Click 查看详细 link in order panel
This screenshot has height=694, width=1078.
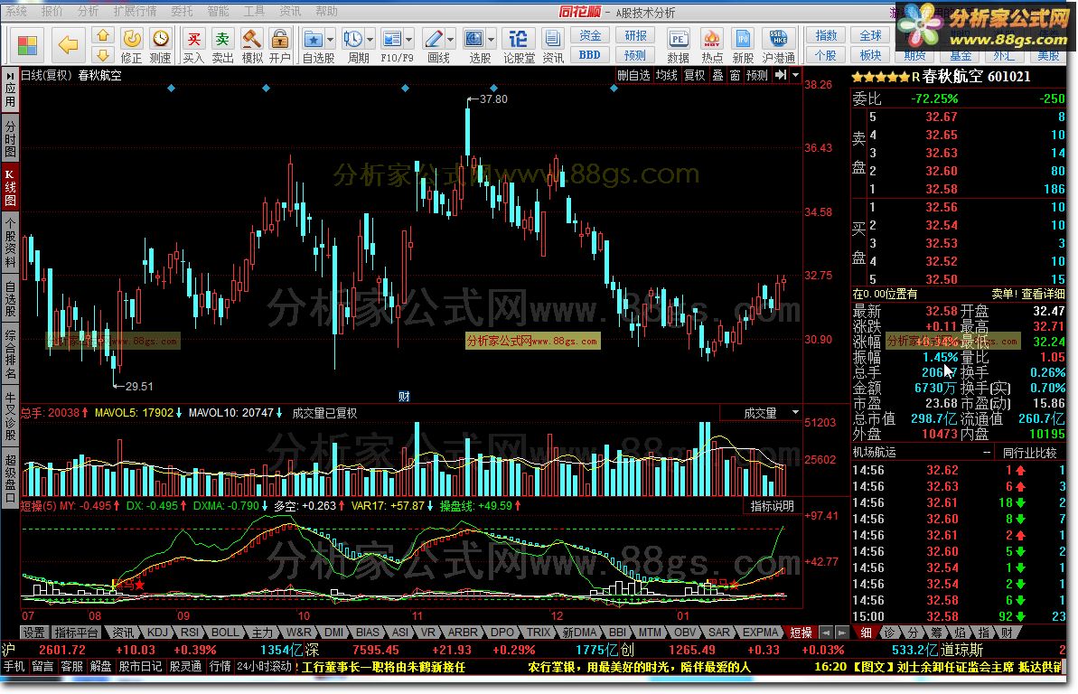tap(1042, 294)
